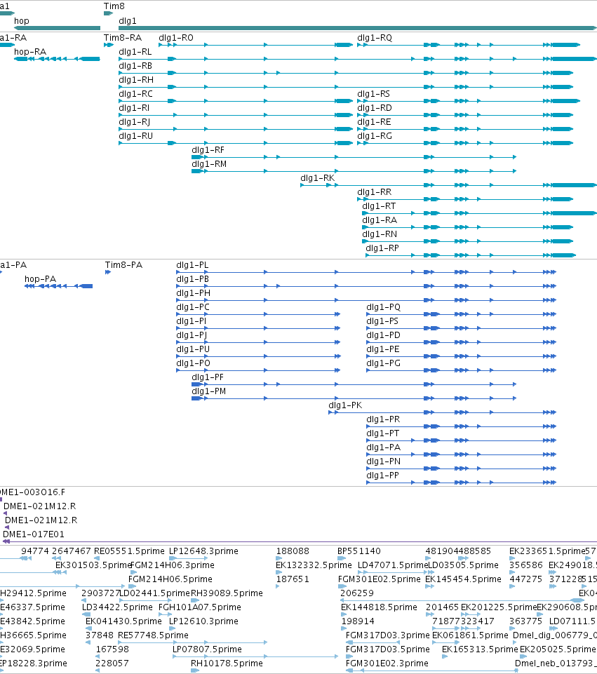Click the dlg1-RR transcript label
Screen dimensions: 597x674
375,192
